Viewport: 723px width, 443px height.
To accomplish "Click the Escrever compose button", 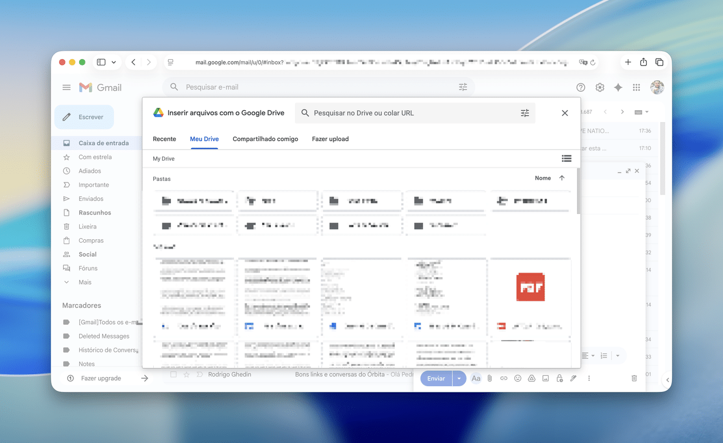I will (x=84, y=117).
